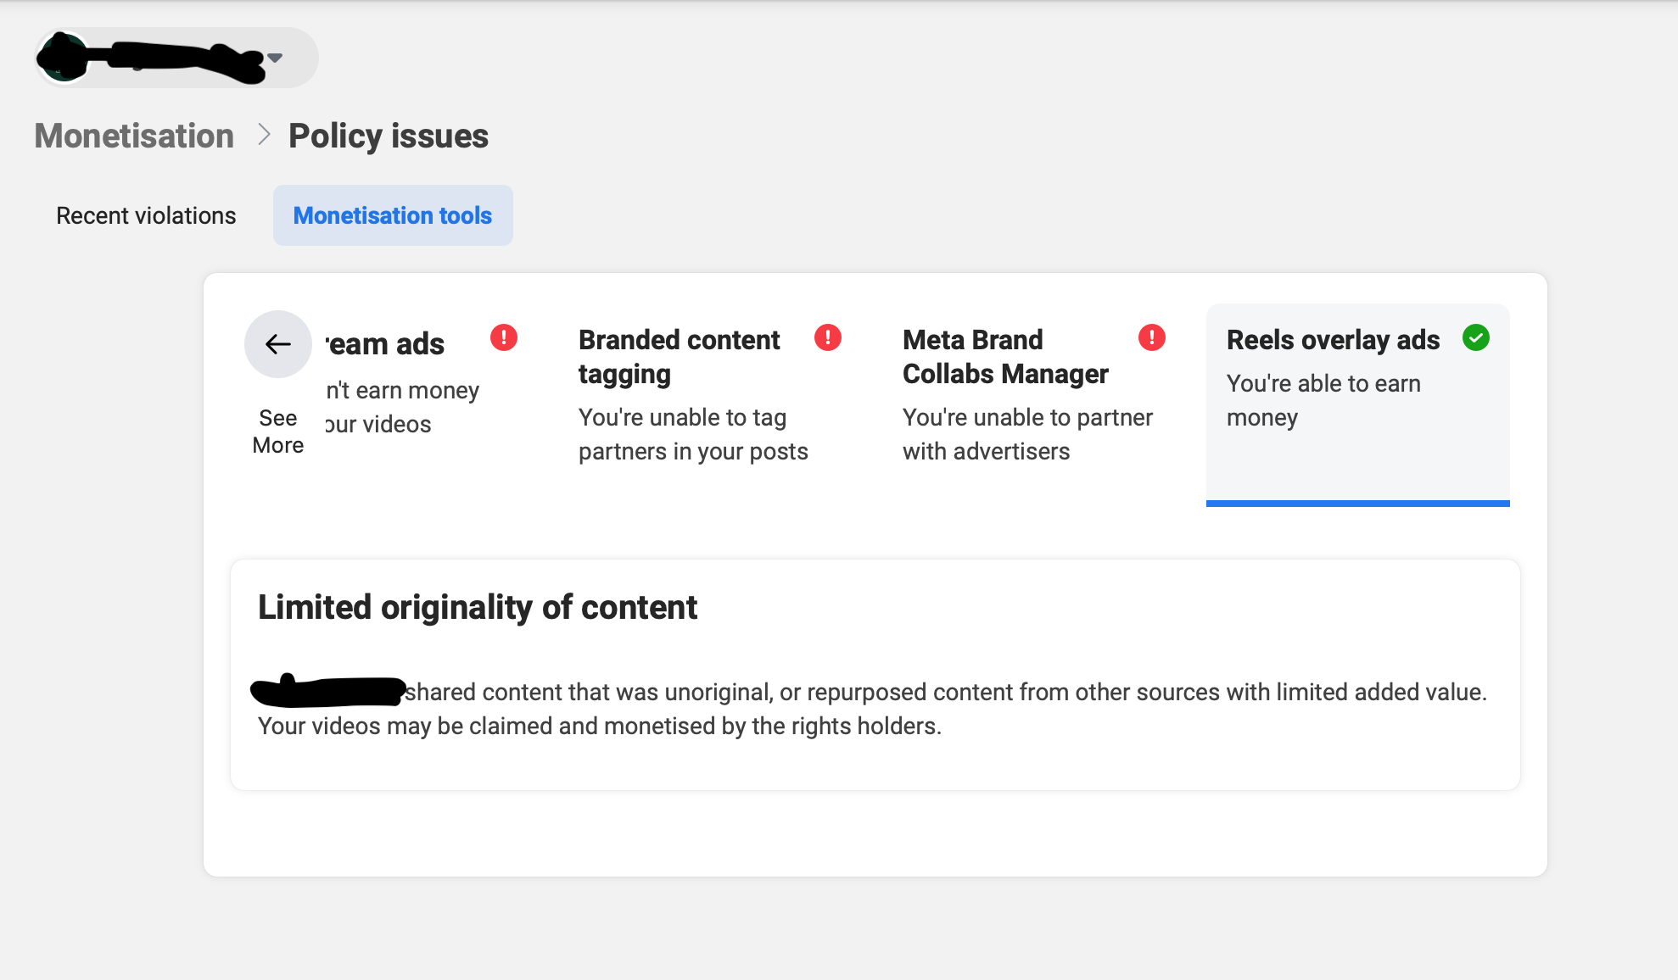Click green checkmark on Reels overlay ads
Screen dimensions: 1678x980
(1475, 337)
